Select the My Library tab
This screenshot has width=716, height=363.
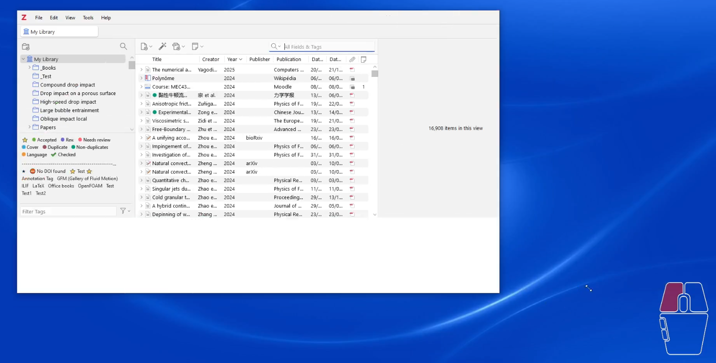click(x=59, y=31)
